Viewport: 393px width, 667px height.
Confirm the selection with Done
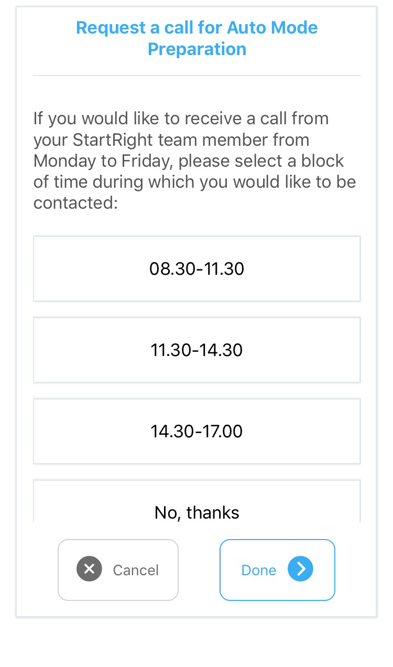click(x=277, y=569)
